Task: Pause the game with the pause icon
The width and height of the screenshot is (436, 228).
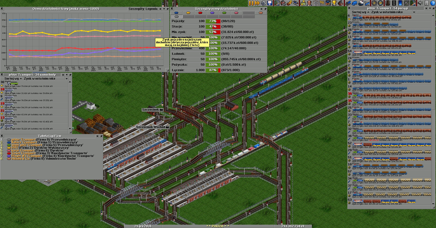Action: 251,3
